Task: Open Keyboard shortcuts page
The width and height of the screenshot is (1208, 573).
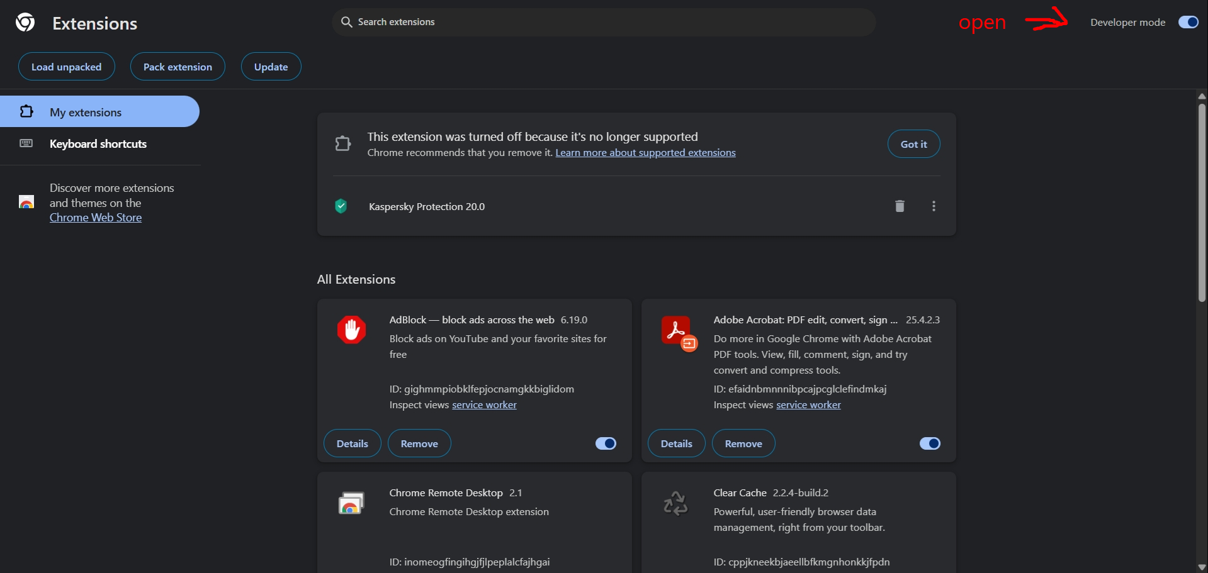Action: tap(99, 143)
